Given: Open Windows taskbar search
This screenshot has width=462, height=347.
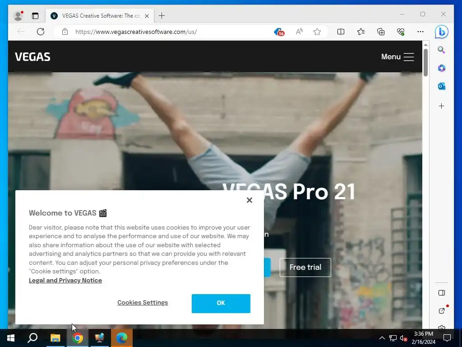Looking at the screenshot, I should click(32, 338).
